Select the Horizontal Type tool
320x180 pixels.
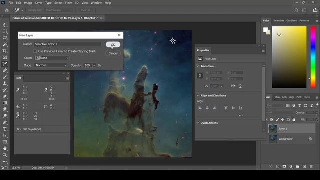tap(5, 129)
